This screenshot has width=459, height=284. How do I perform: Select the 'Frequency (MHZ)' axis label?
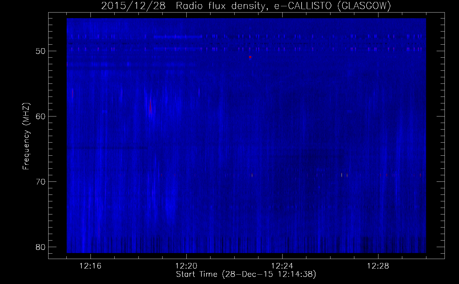pyautogui.click(x=26, y=136)
